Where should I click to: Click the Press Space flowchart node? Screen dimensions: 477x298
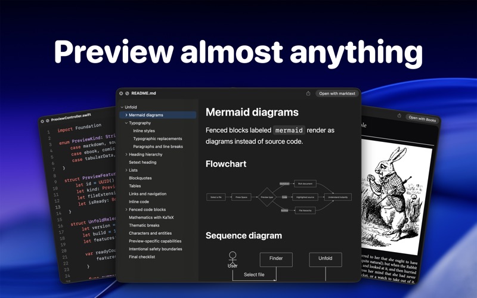point(241,197)
